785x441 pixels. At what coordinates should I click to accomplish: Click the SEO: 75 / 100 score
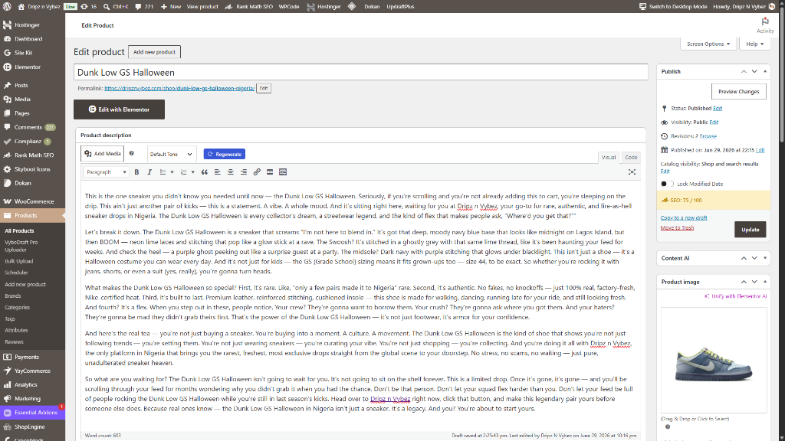686,200
